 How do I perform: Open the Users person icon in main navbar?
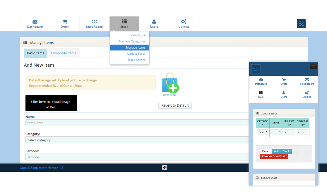(x=154, y=22)
